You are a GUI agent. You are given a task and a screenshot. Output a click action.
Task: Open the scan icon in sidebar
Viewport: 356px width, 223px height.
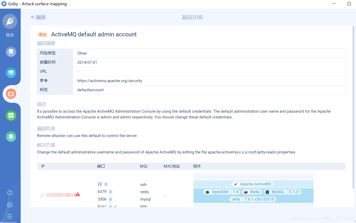11,52
